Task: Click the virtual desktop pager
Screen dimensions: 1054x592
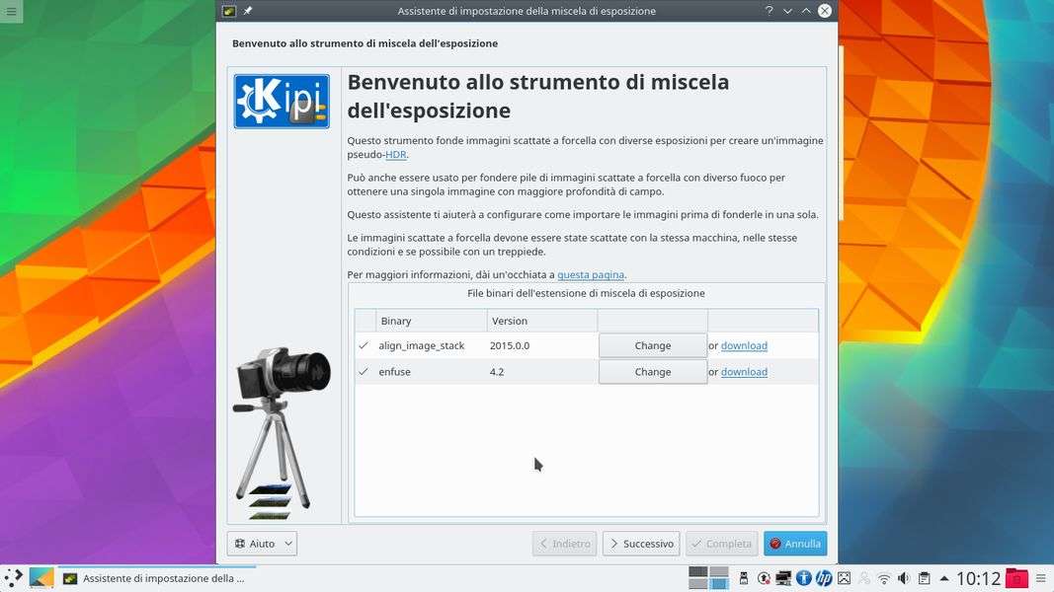Action: click(x=708, y=578)
